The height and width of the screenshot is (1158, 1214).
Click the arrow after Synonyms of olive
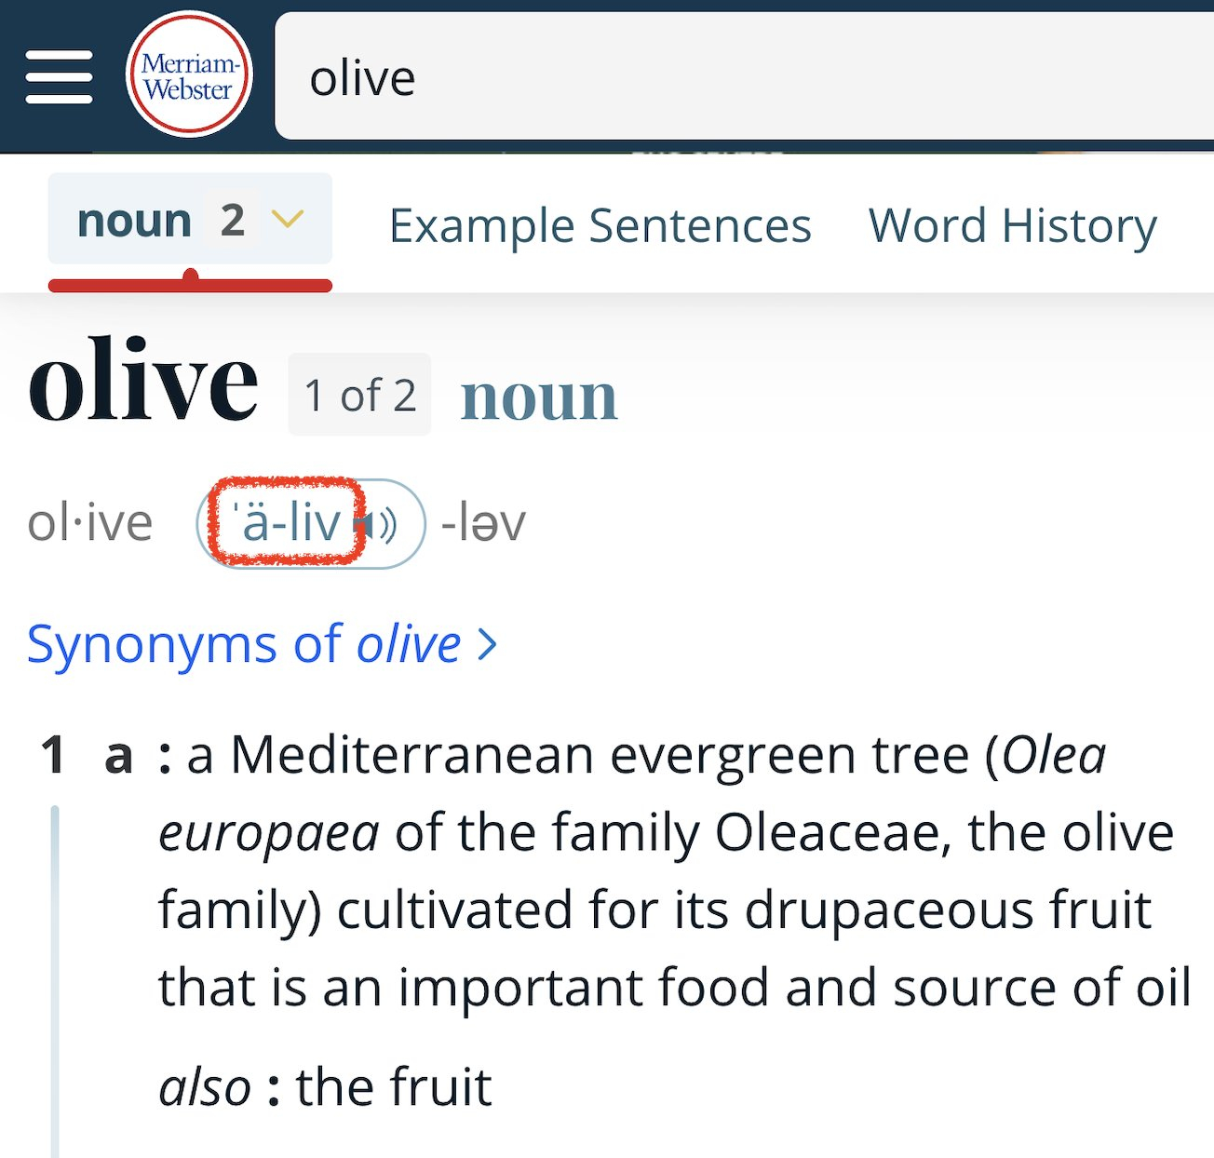487,644
